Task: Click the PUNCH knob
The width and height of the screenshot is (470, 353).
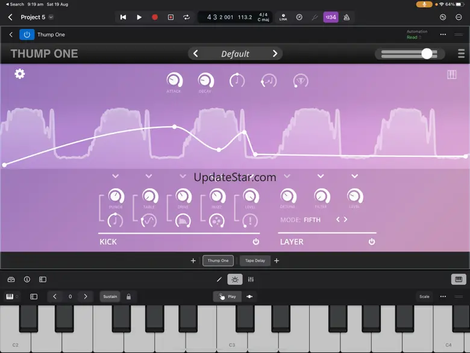Action: pos(116,196)
